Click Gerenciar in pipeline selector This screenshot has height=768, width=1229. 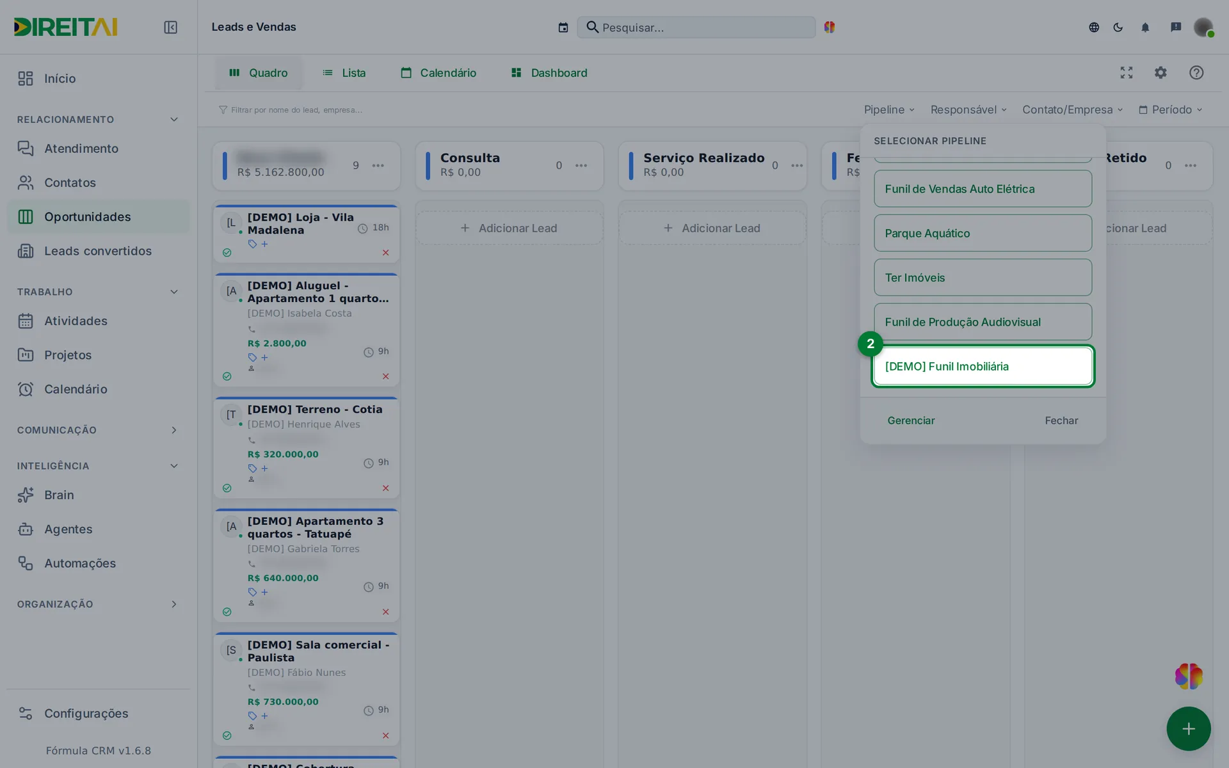911,420
